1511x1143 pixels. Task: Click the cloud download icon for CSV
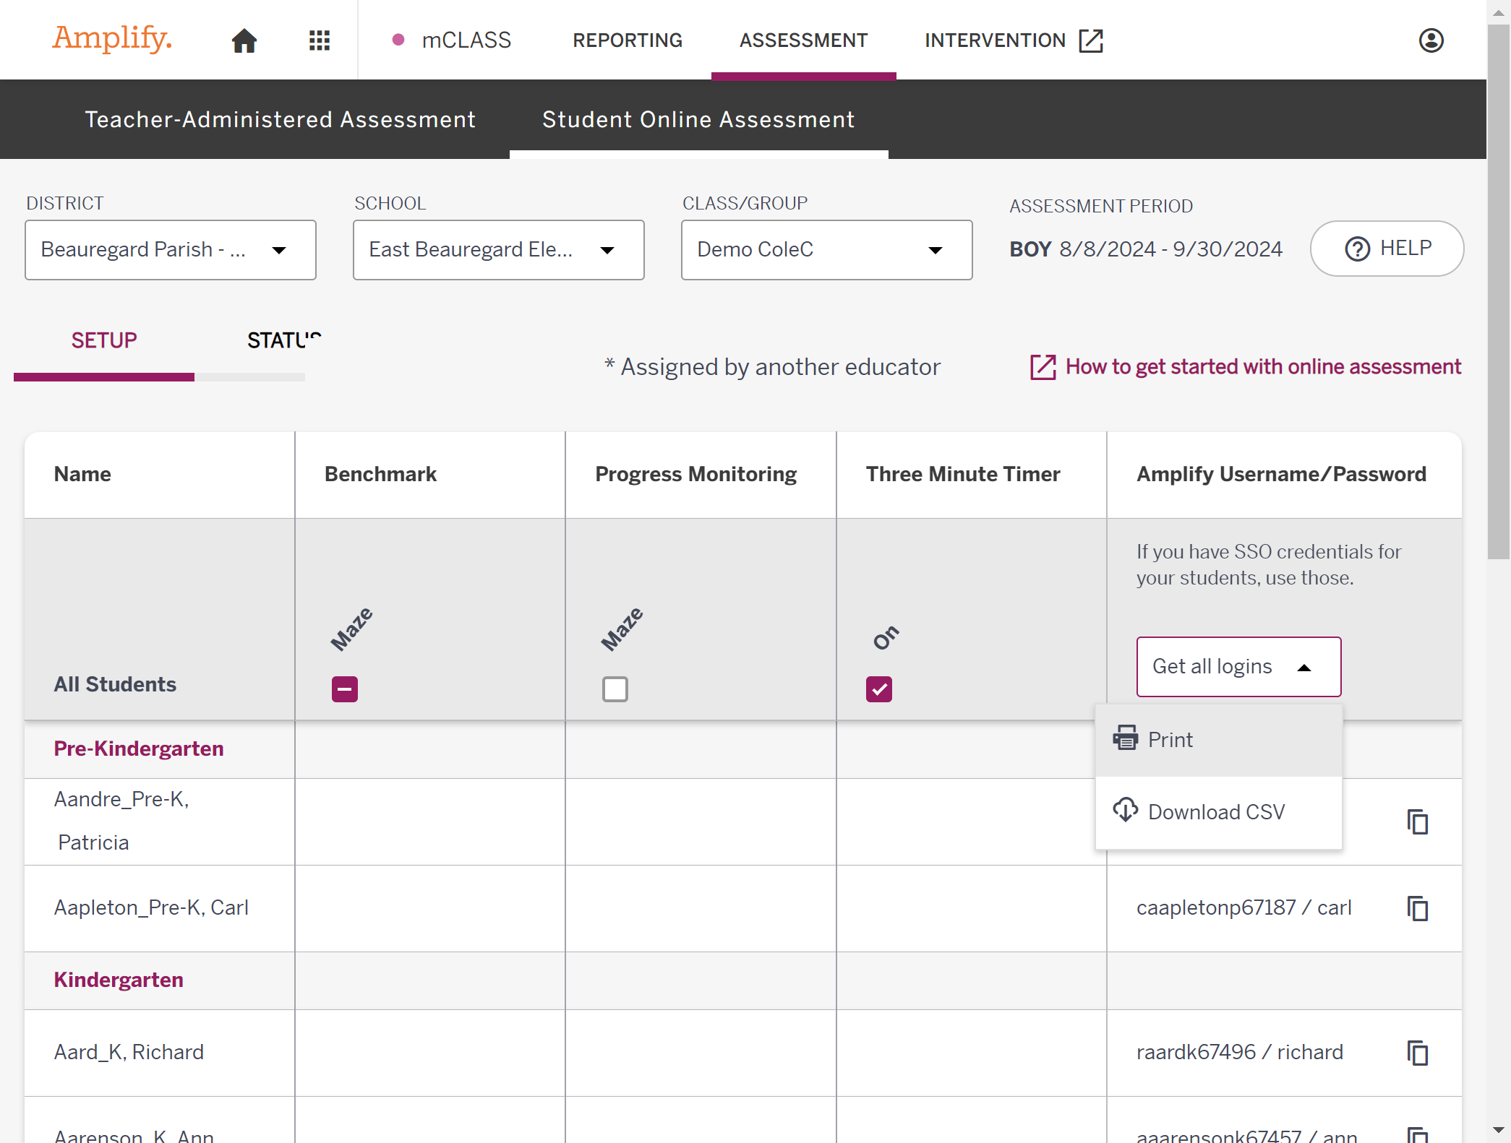1125,810
